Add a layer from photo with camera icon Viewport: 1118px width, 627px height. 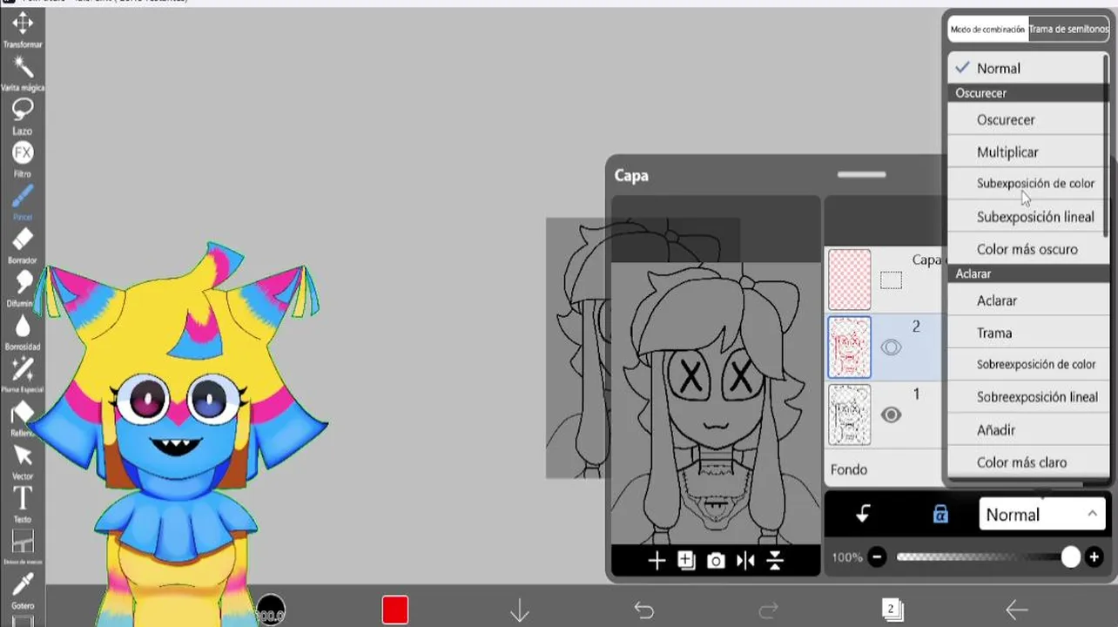[x=716, y=561]
